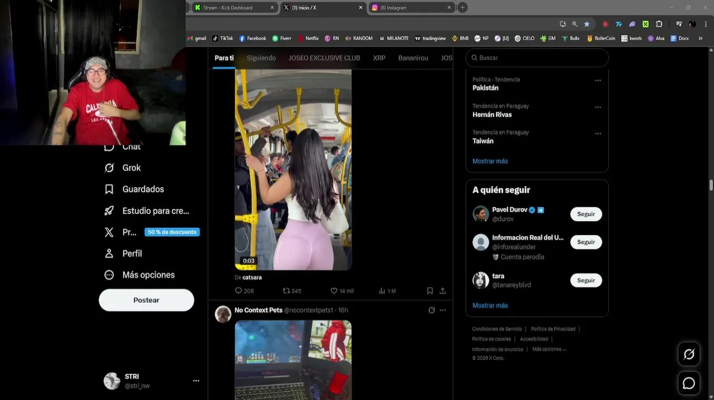Show more follow suggestions via Mostrar más
Viewport: 714px width, 400px height.
point(490,306)
